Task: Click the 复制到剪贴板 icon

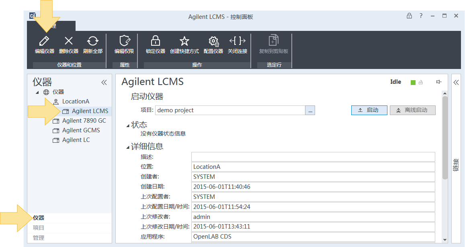Action: tap(273, 40)
